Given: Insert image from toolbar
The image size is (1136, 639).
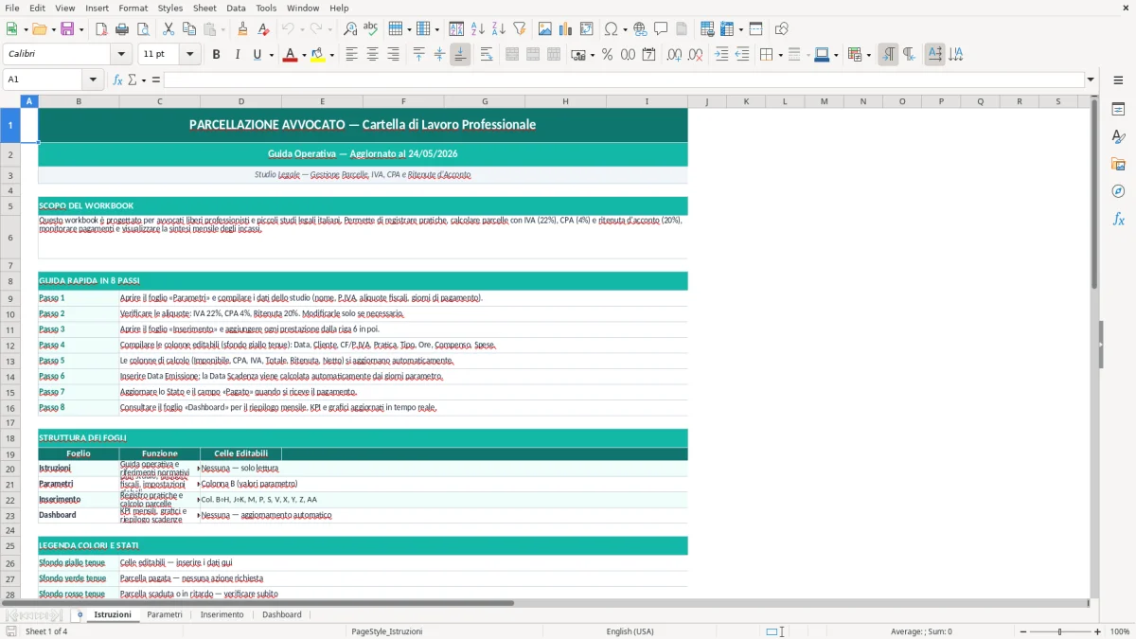Looking at the screenshot, I should tap(545, 29).
